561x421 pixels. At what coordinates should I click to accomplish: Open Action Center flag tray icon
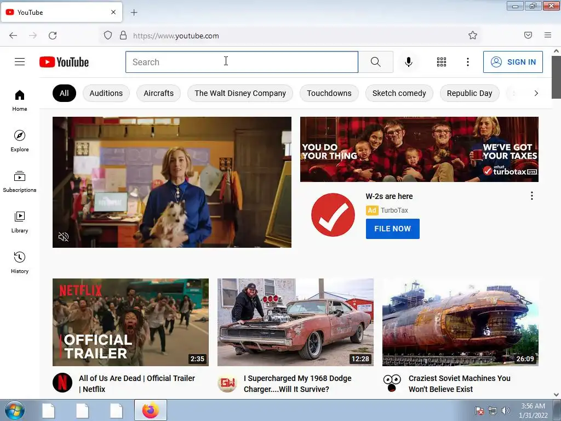coord(479,411)
